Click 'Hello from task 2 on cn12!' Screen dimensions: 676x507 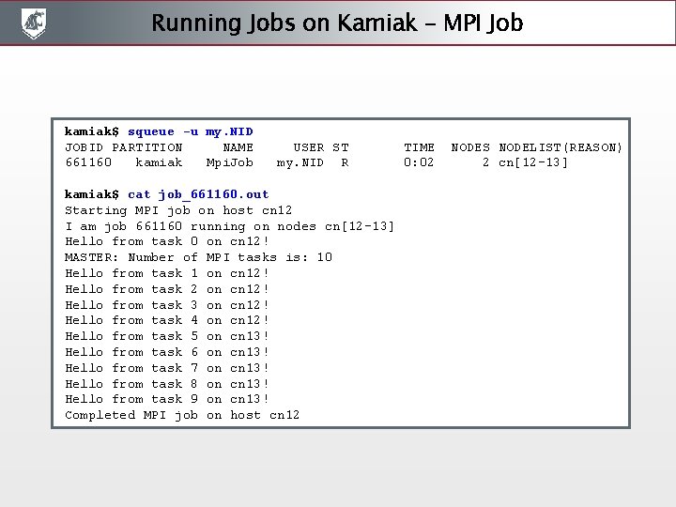pos(167,289)
